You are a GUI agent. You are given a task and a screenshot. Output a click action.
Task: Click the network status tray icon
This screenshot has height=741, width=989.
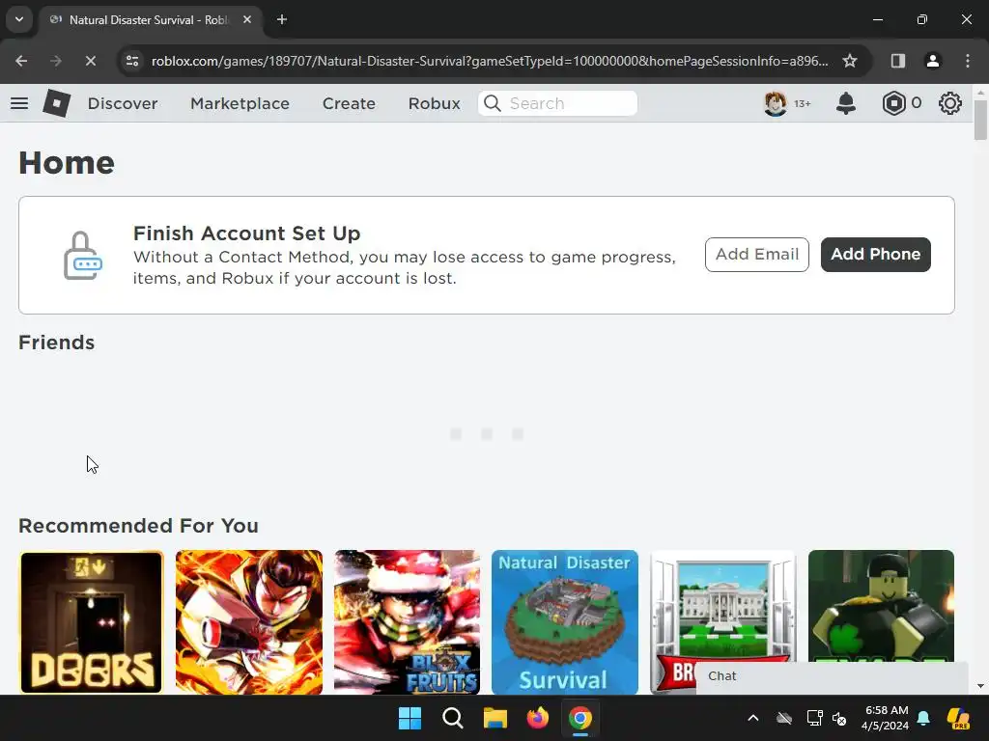[x=814, y=718]
